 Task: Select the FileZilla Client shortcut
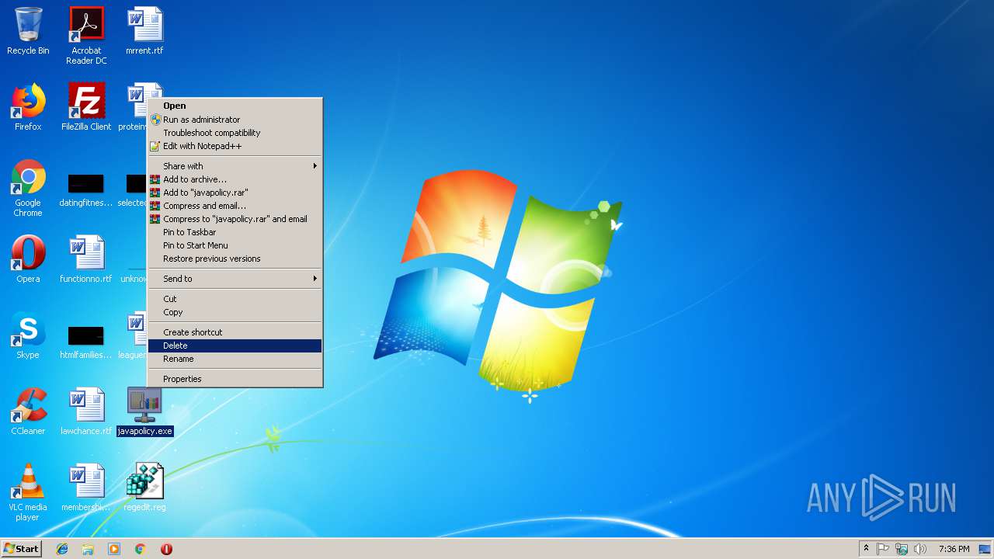tap(86, 107)
